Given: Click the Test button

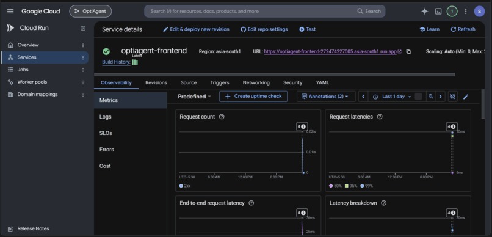Looking at the screenshot, I should click(x=307, y=29).
